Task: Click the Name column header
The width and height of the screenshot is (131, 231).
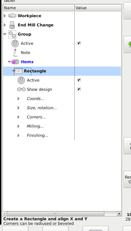Action: [x=39, y=8]
